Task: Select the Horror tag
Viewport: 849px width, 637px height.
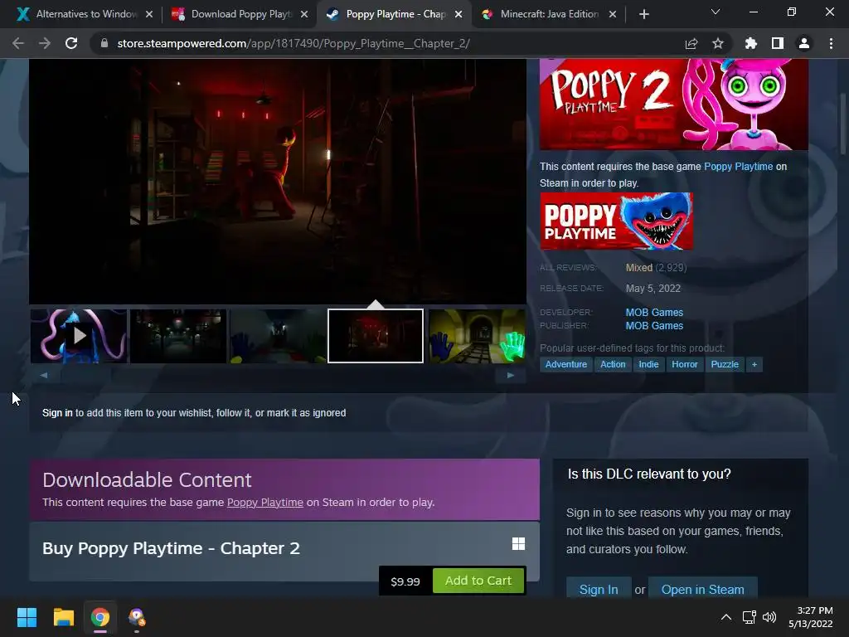Action: [x=684, y=365]
